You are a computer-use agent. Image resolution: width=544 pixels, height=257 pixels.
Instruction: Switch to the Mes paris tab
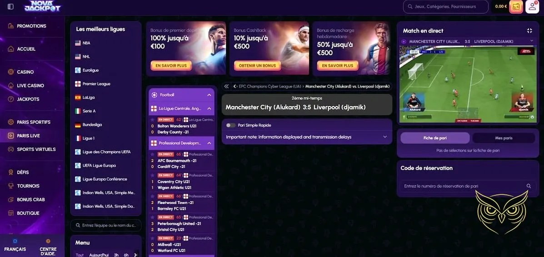pyautogui.click(x=504, y=138)
